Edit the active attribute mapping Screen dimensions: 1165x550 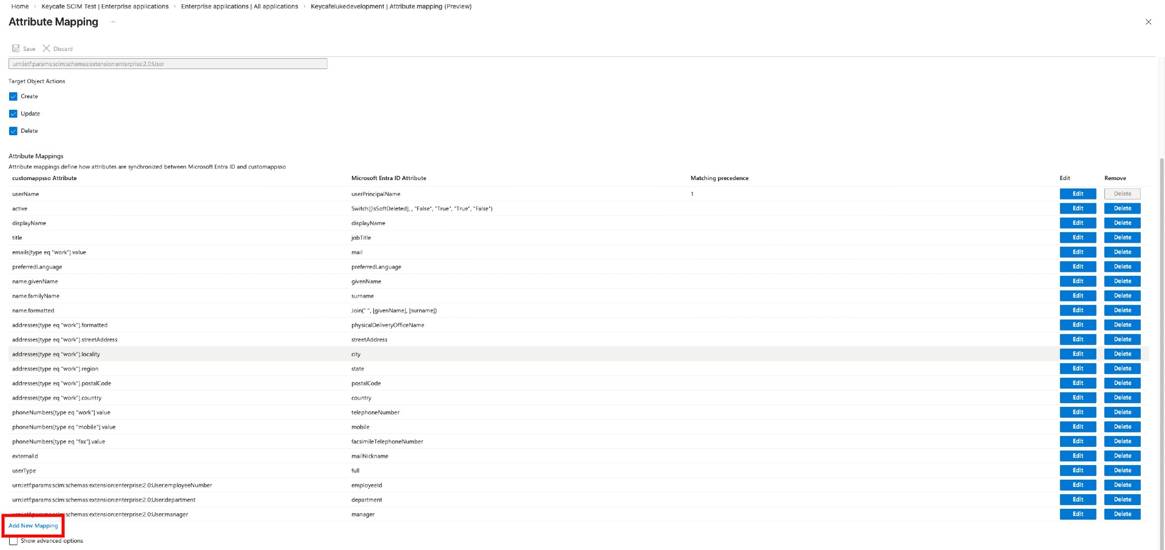click(x=1078, y=209)
